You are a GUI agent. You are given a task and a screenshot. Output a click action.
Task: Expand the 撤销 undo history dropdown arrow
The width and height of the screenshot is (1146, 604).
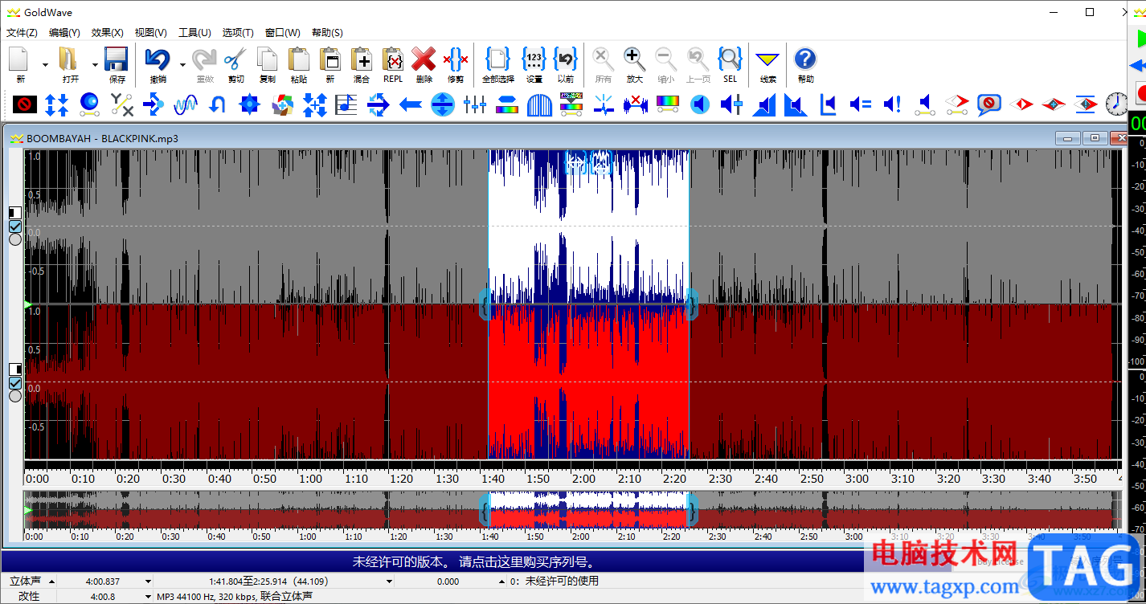182,64
